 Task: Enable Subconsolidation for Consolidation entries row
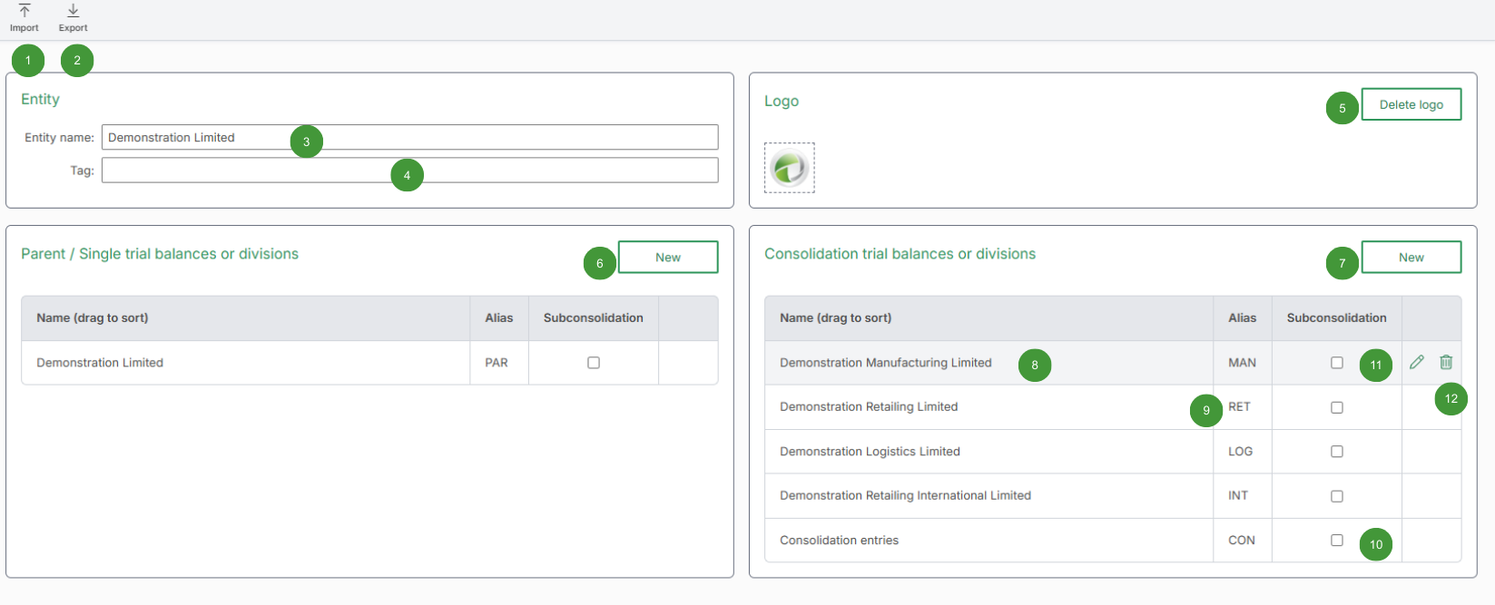click(1336, 541)
